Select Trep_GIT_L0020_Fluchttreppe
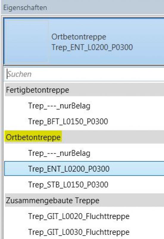 79,216
